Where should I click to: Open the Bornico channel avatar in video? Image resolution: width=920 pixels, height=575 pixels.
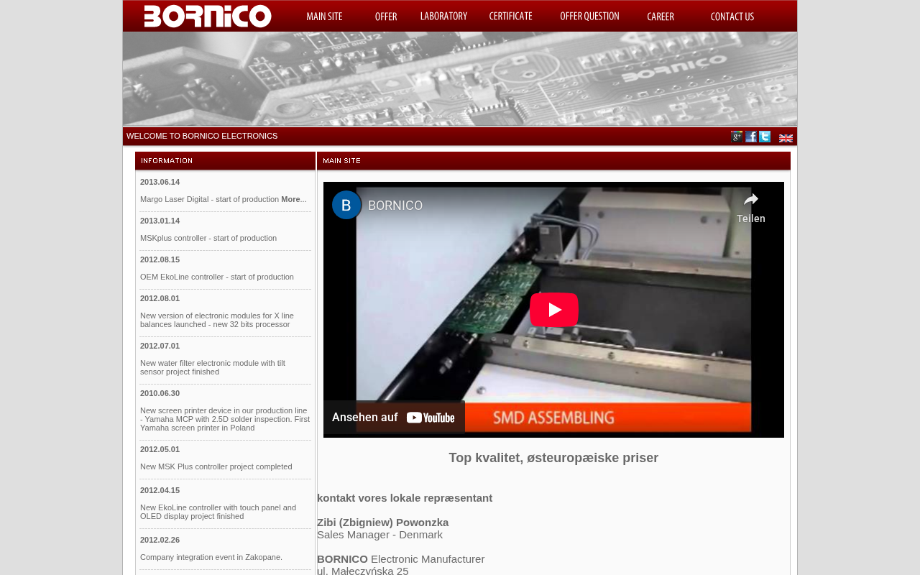[x=346, y=206]
